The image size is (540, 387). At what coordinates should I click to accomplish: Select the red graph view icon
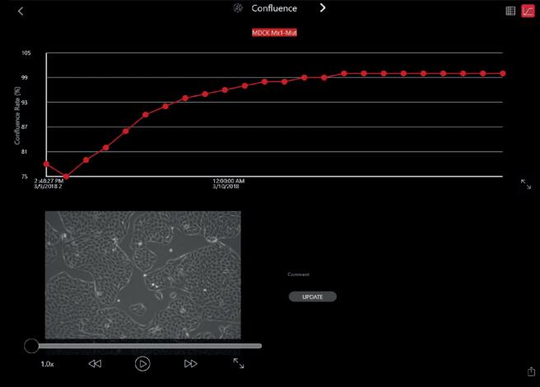coord(528,11)
